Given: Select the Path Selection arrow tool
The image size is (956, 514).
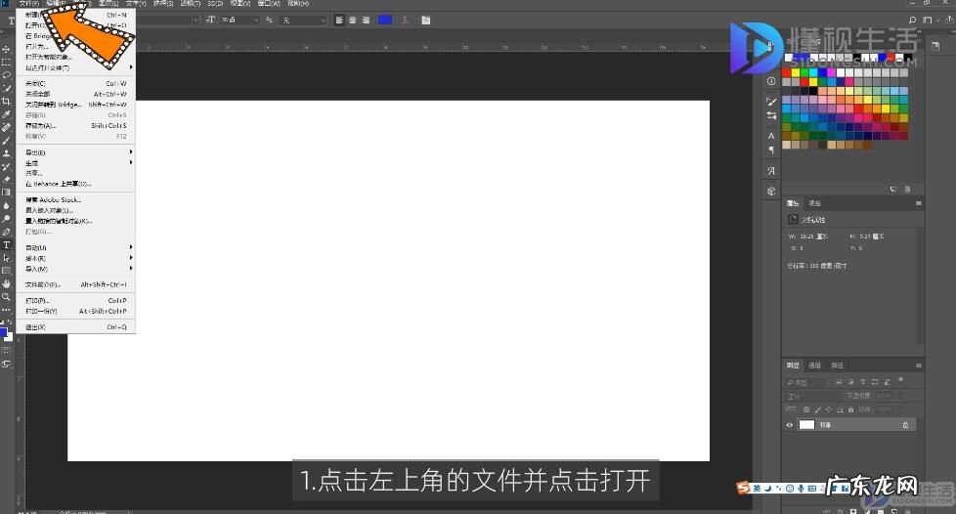Looking at the screenshot, I should pyautogui.click(x=6, y=258).
